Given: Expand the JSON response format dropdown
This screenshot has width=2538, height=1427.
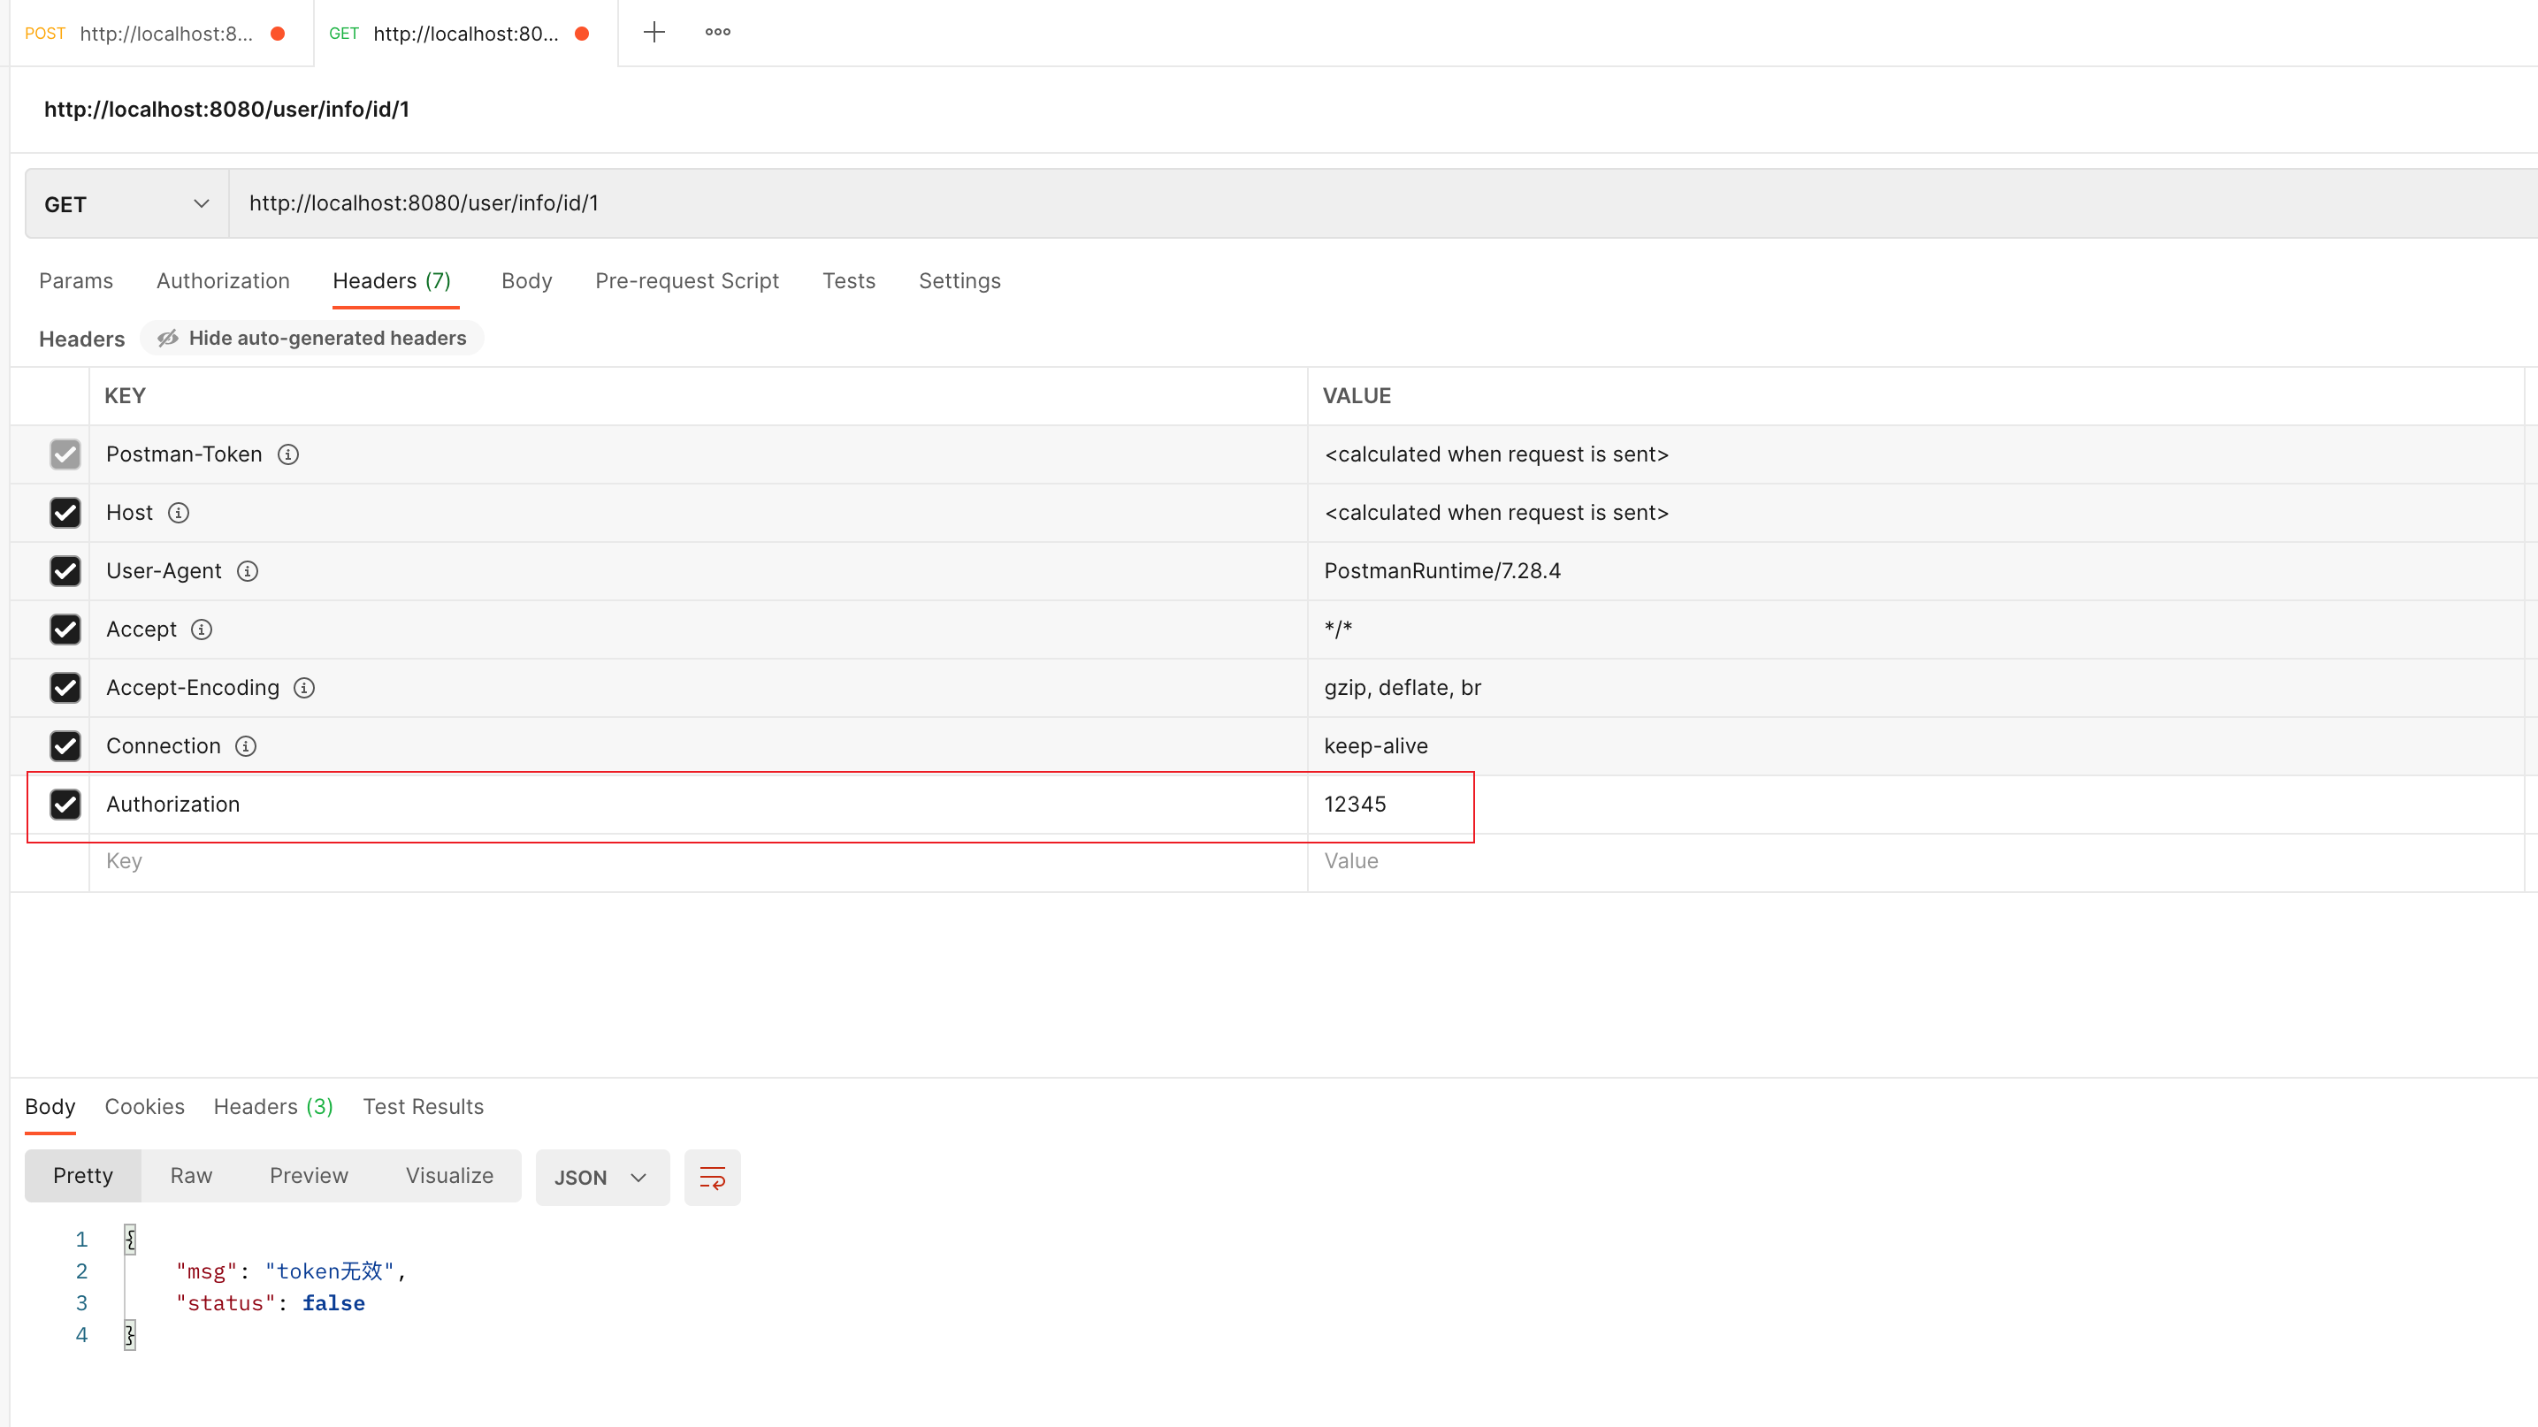Looking at the screenshot, I should [x=601, y=1177].
